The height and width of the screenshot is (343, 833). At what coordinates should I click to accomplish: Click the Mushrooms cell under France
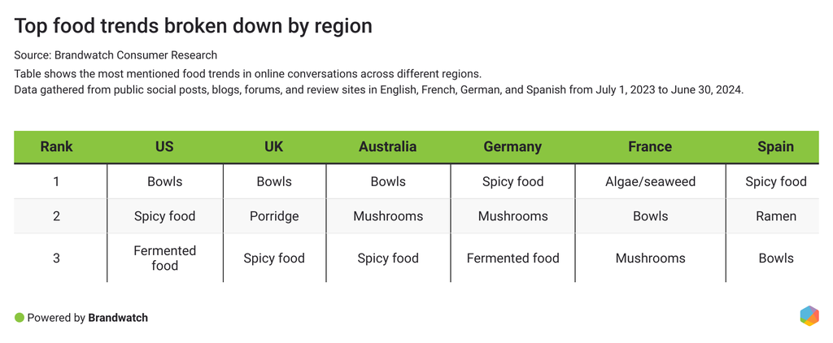click(x=650, y=258)
